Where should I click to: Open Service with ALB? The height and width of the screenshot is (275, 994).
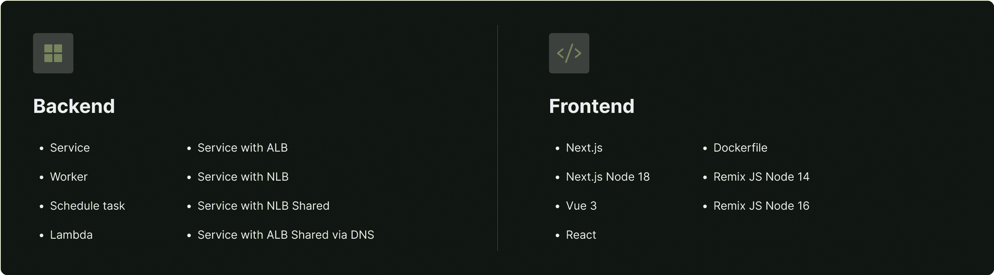242,148
